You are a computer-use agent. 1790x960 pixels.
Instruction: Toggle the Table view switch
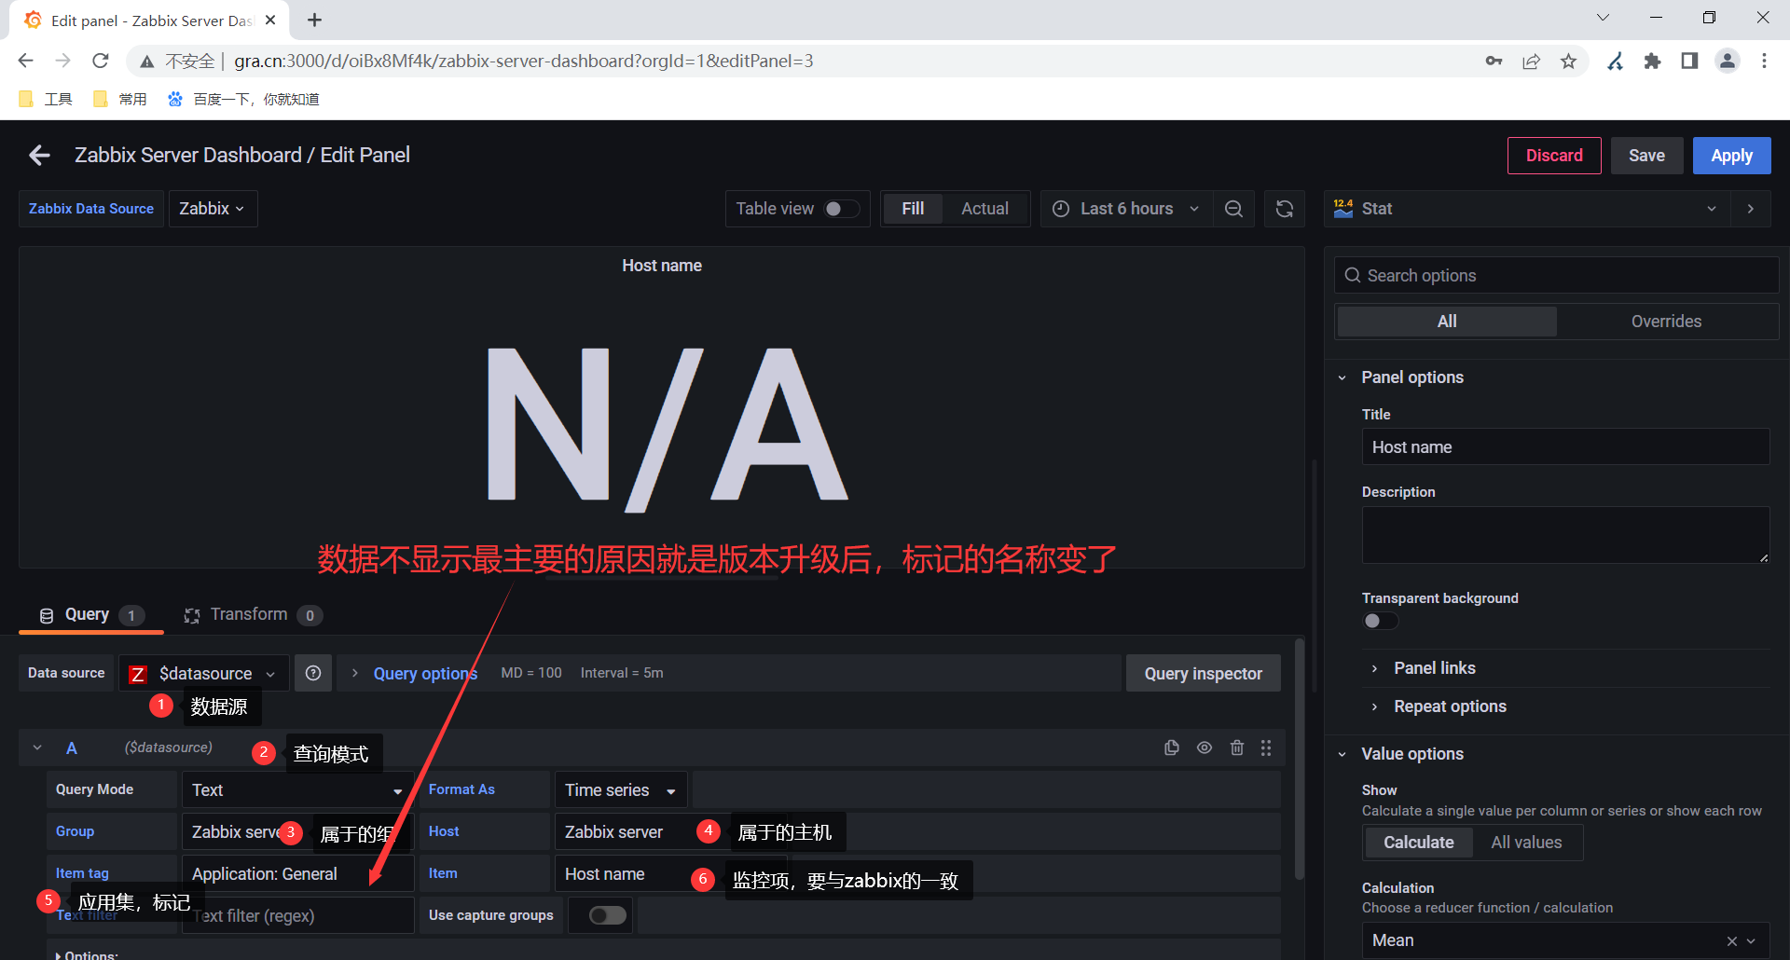tap(842, 209)
